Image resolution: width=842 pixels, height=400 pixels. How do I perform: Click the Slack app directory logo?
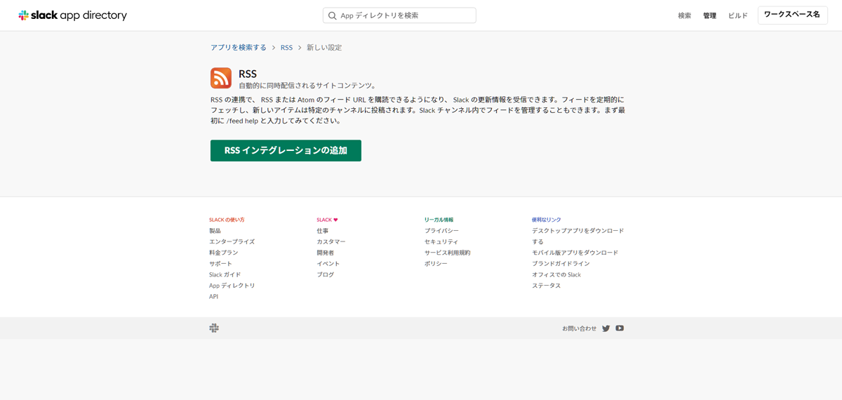point(73,15)
